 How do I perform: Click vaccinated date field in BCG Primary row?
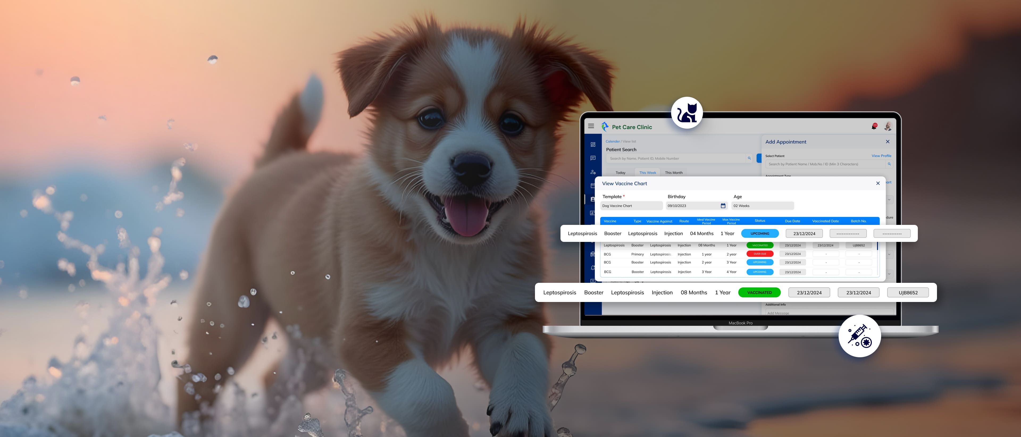point(826,254)
